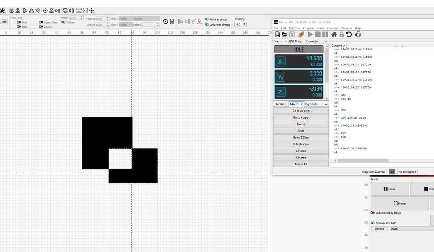Enable Bold text formatting
Image resolution: width=434 pixels, height=252 pixels.
19,22
